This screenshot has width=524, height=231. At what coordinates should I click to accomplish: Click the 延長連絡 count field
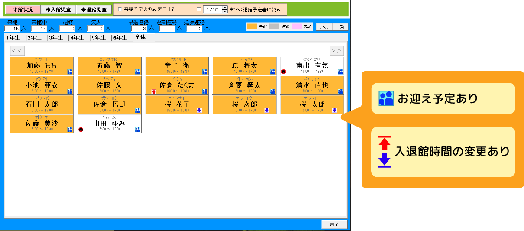point(195,29)
